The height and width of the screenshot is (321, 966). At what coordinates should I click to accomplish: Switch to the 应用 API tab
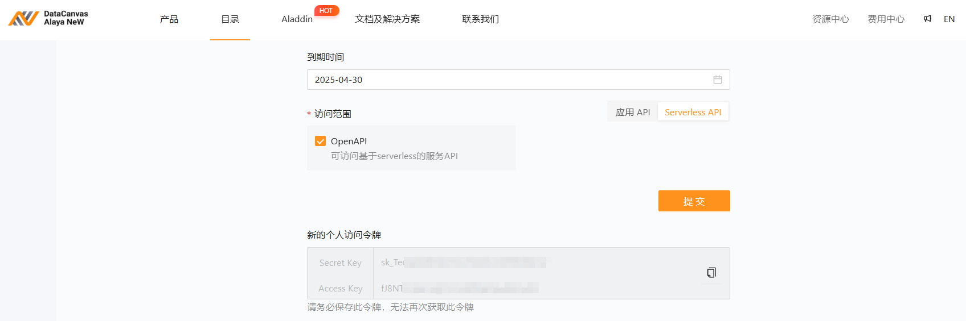click(x=633, y=112)
